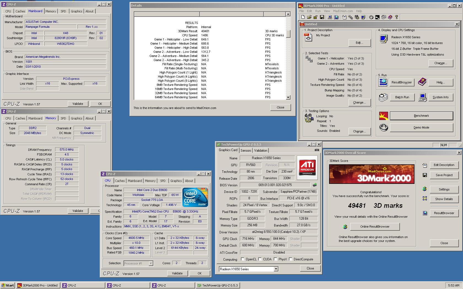Click the Close project folder icon in toolbar
Image resolution: width=463 pixels, height=289 pixels.
316,17
